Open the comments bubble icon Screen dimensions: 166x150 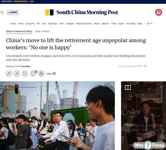(33, 73)
